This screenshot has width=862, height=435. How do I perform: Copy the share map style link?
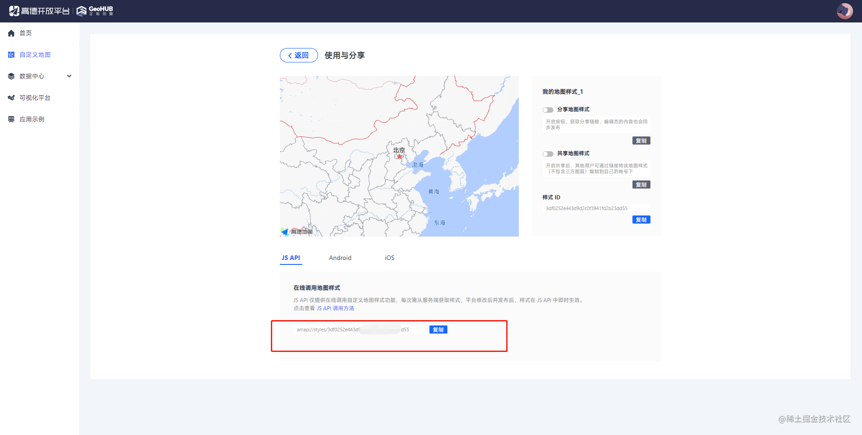tap(641, 141)
